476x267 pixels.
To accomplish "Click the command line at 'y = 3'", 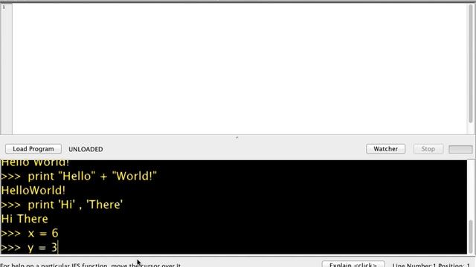I will (x=29, y=248).
